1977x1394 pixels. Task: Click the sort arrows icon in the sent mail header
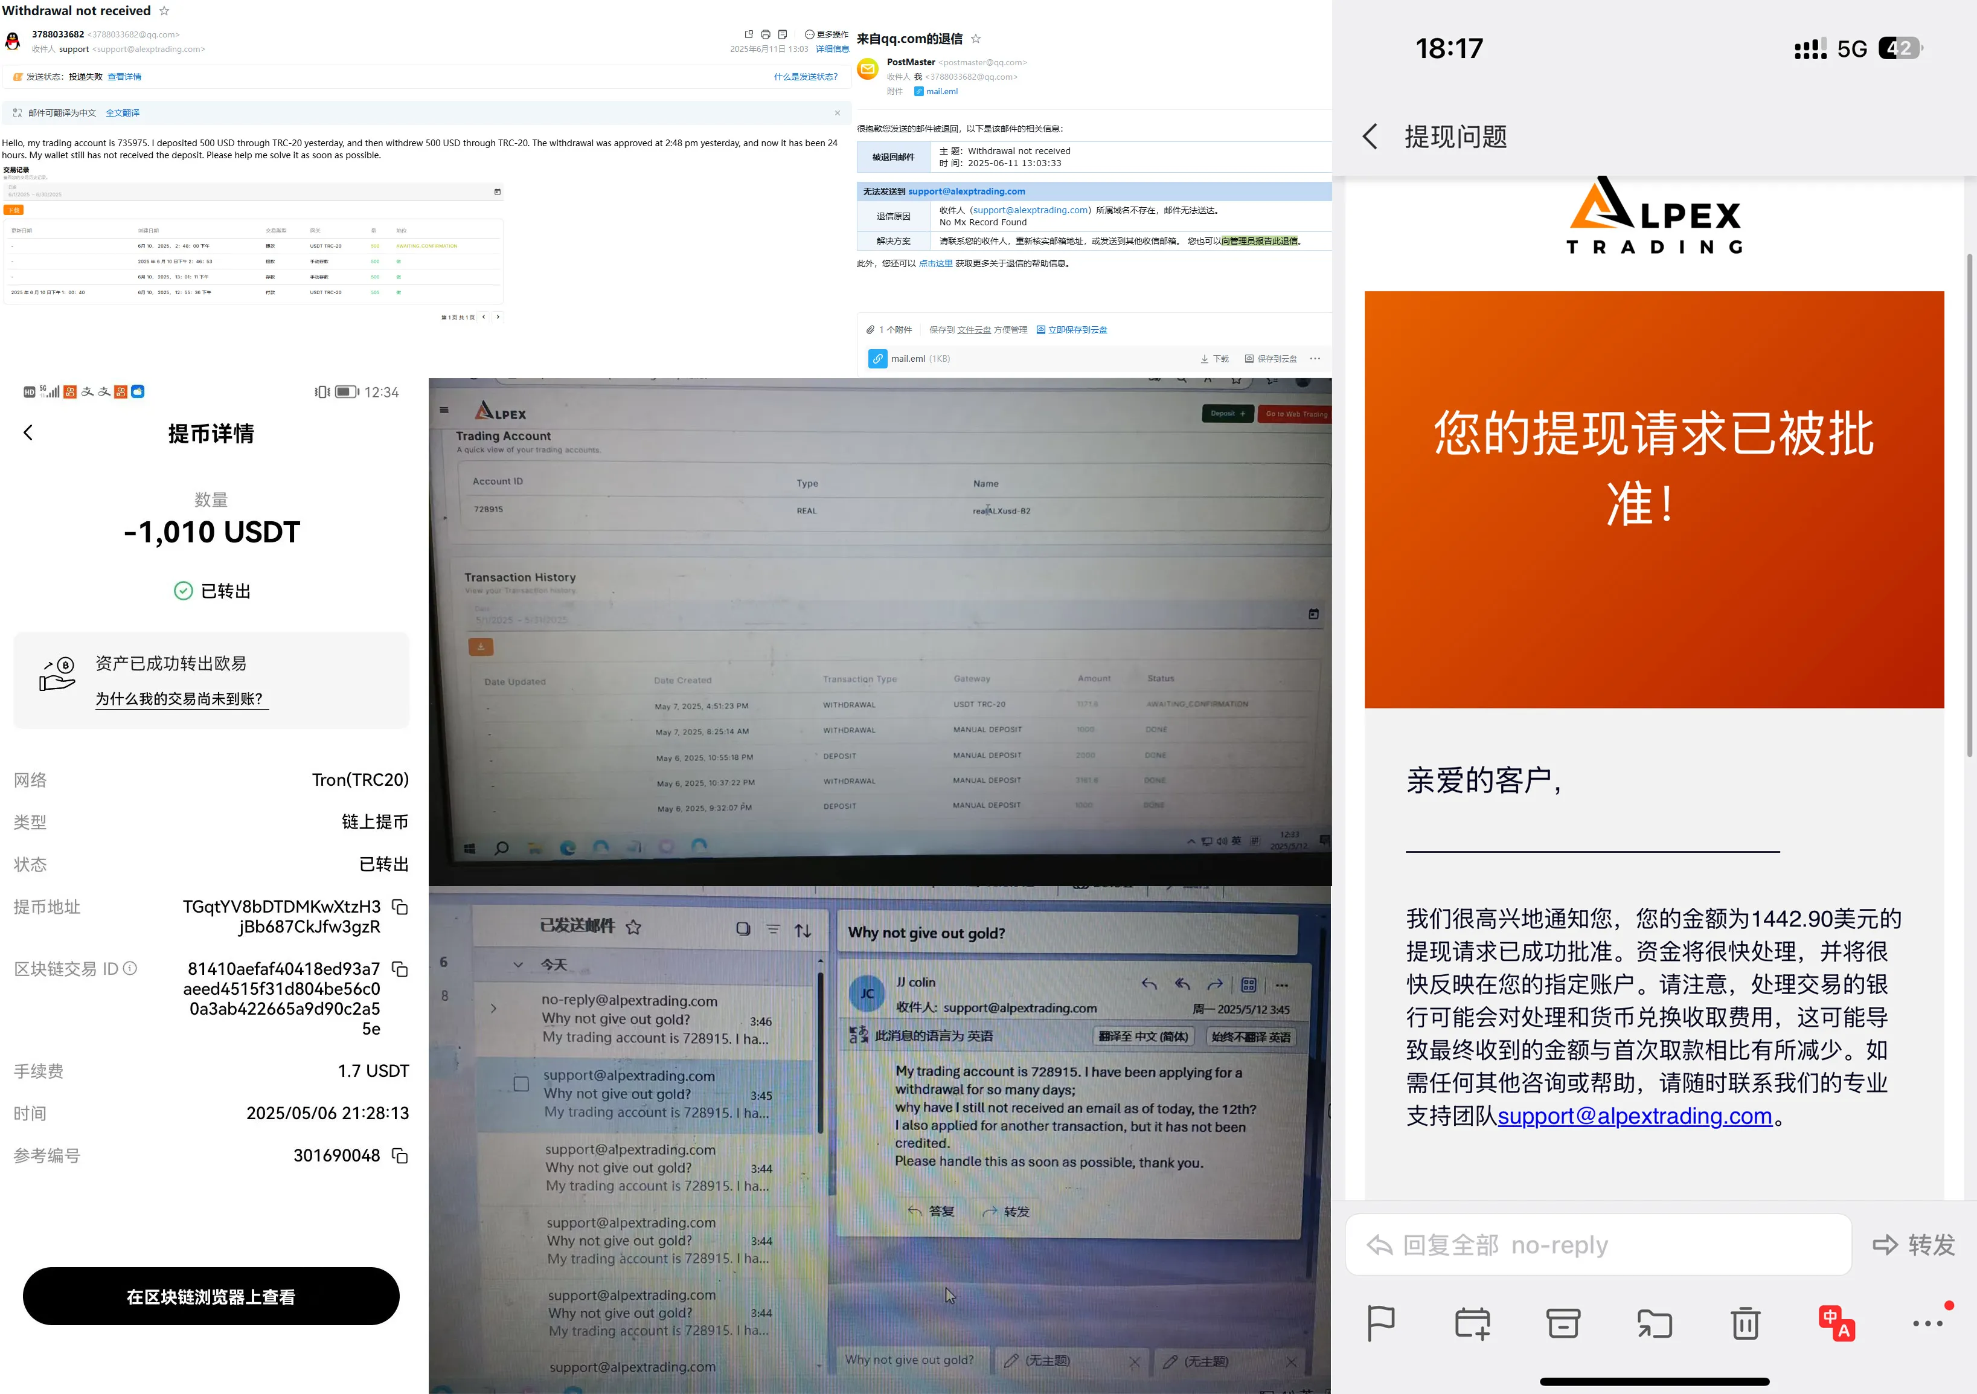[803, 930]
